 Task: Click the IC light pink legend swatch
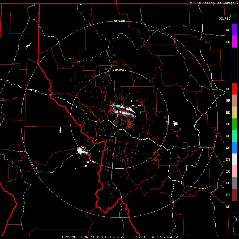pyautogui.click(x=234, y=171)
